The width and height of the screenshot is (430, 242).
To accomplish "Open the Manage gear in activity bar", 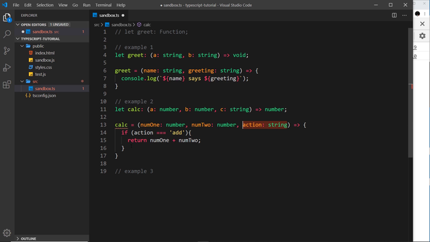I will pyautogui.click(x=7, y=233).
